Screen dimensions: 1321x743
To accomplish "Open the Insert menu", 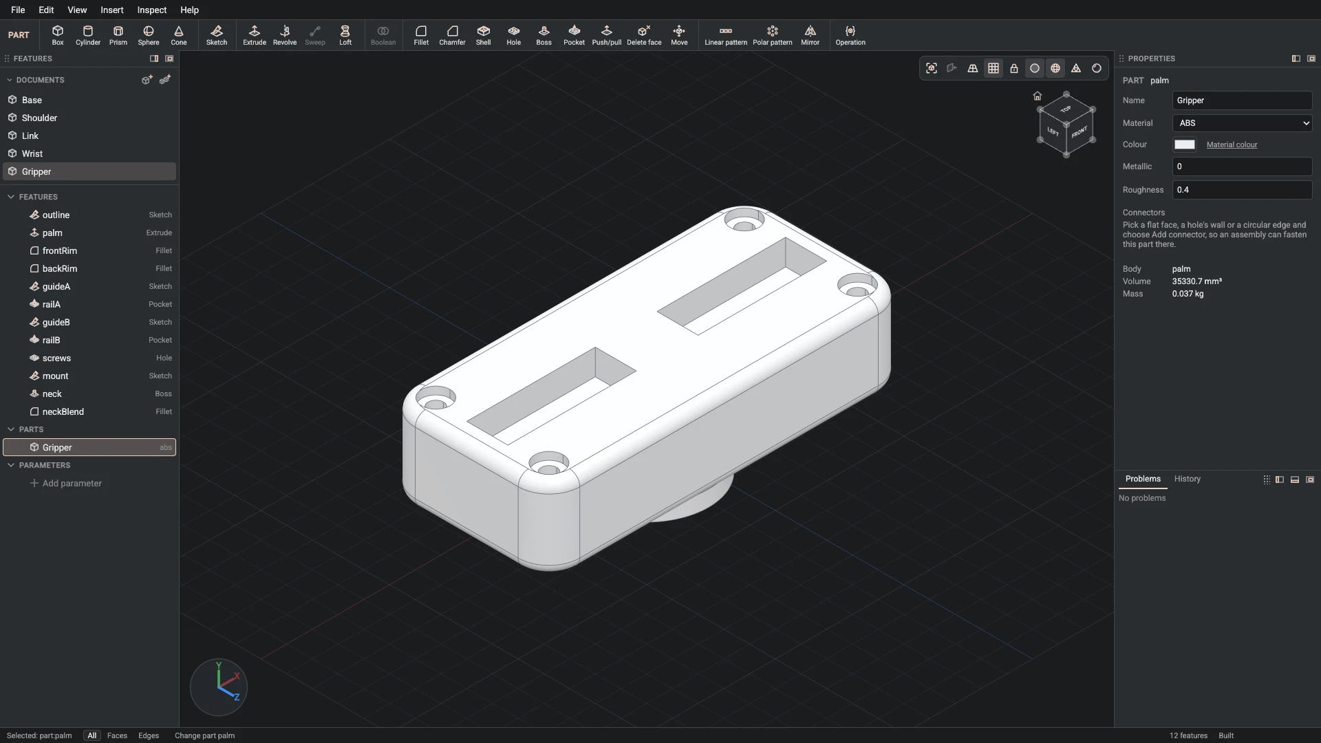I will pyautogui.click(x=112, y=10).
